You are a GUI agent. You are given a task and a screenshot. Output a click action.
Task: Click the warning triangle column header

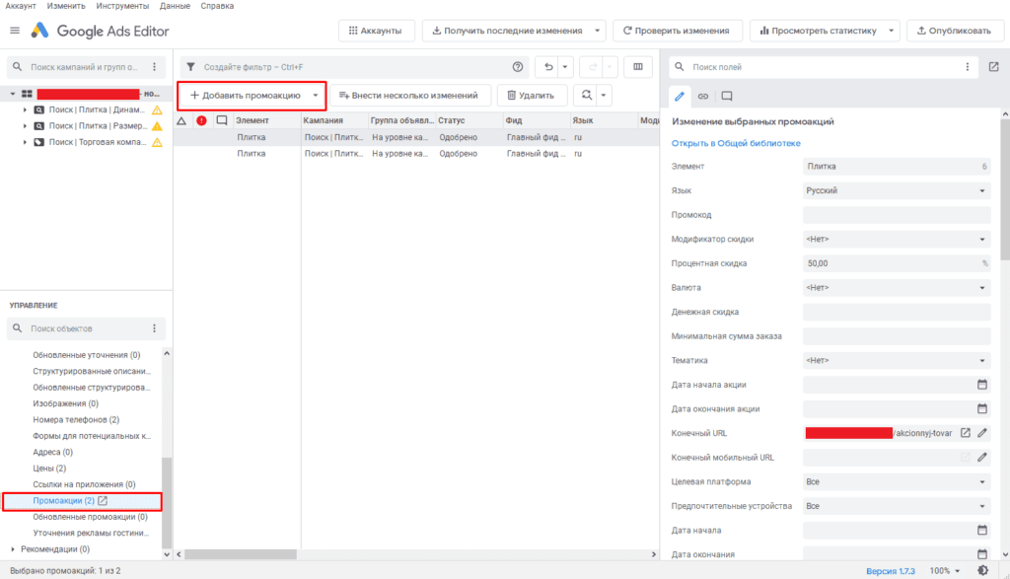(181, 120)
